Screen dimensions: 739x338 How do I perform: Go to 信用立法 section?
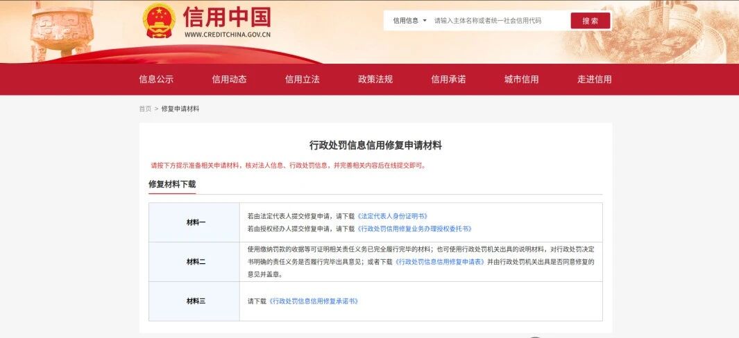coord(302,79)
